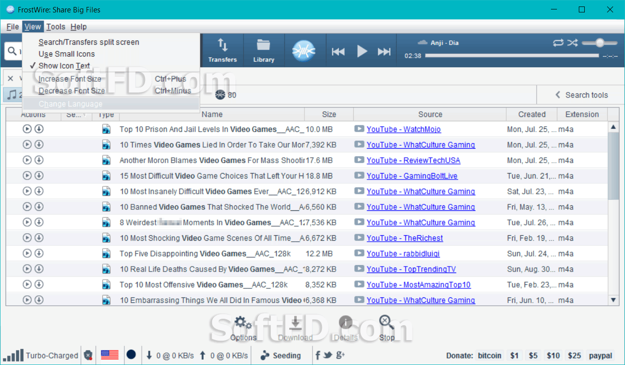Image resolution: width=625 pixels, height=365 pixels.
Task: Choose Increase Font Size from View menu
Action: (111, 79)
